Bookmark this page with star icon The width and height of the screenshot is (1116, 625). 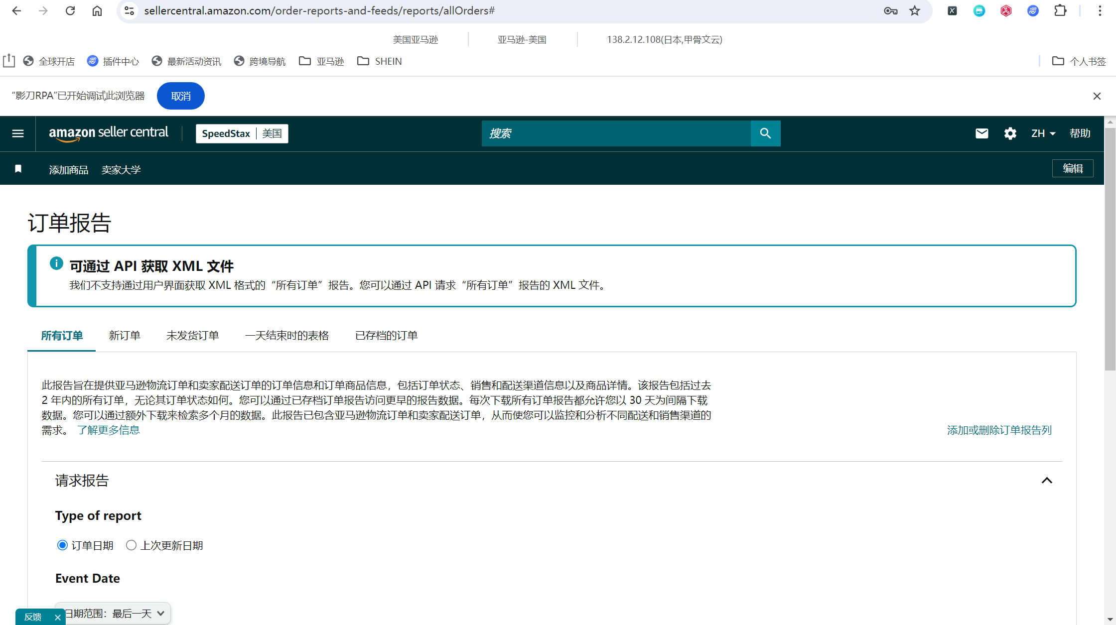coord(915,10)
